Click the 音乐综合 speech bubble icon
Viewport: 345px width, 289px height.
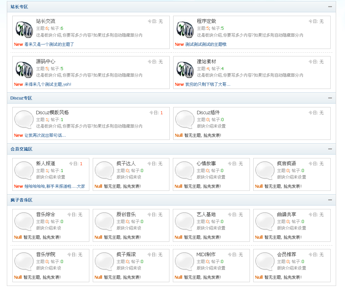pos(24,222)
